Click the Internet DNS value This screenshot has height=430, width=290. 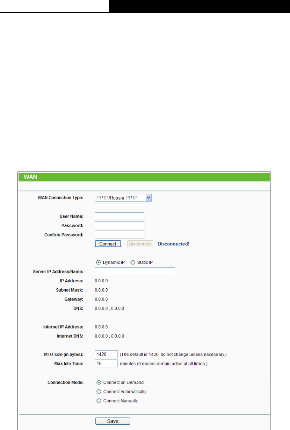pos(109,336)
